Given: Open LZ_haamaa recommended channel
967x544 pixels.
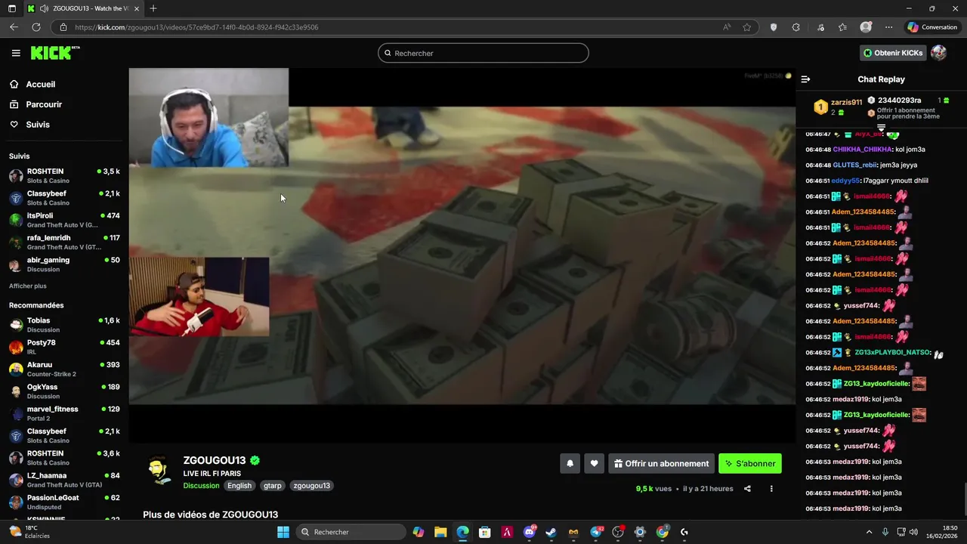Looking at the screenshot, I should click(x=64, y=480).
